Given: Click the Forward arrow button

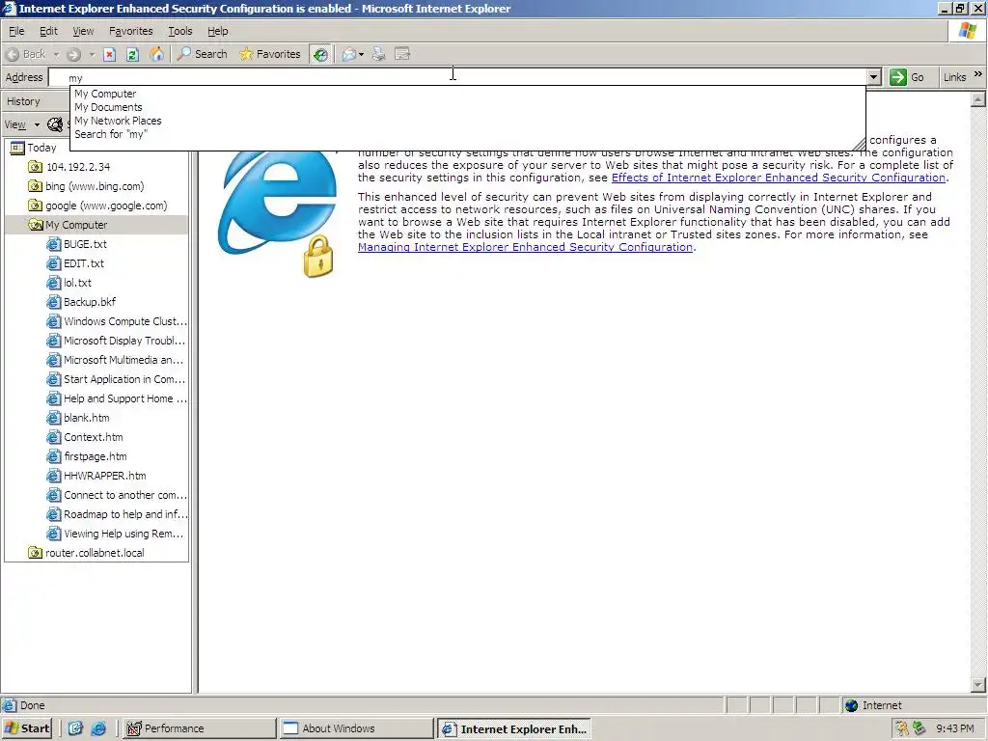Looking at the screenshot, I should (73, 54).
